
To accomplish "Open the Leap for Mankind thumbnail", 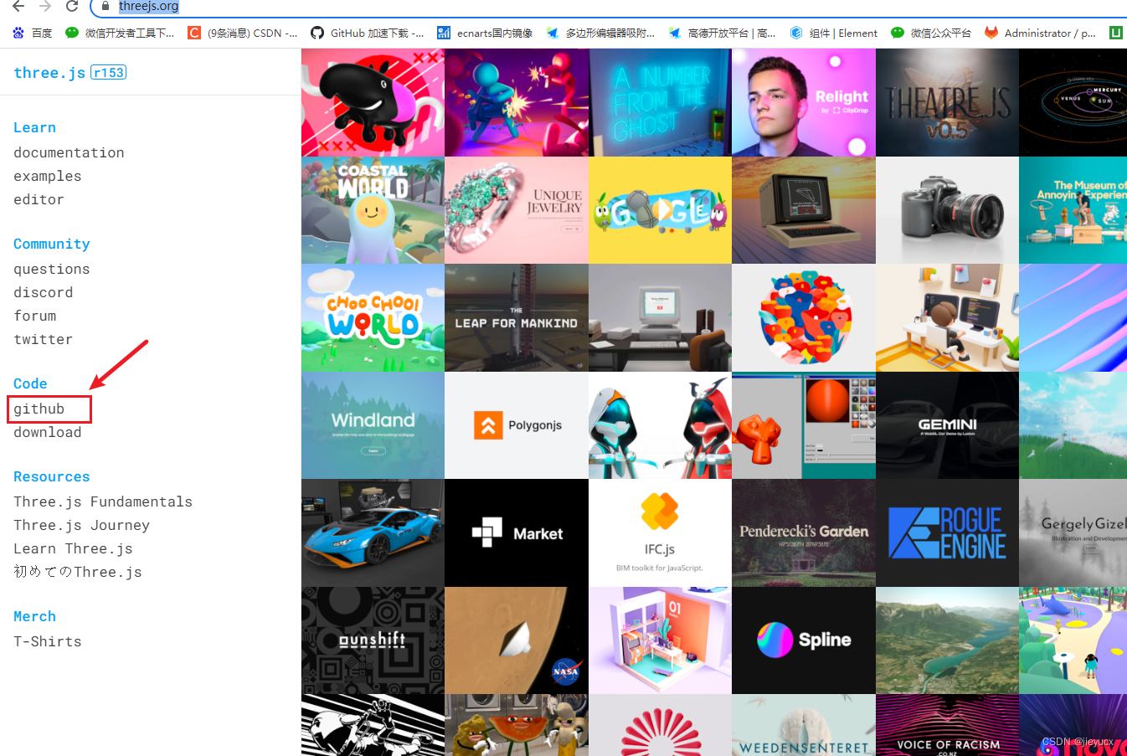I will 517,317.
